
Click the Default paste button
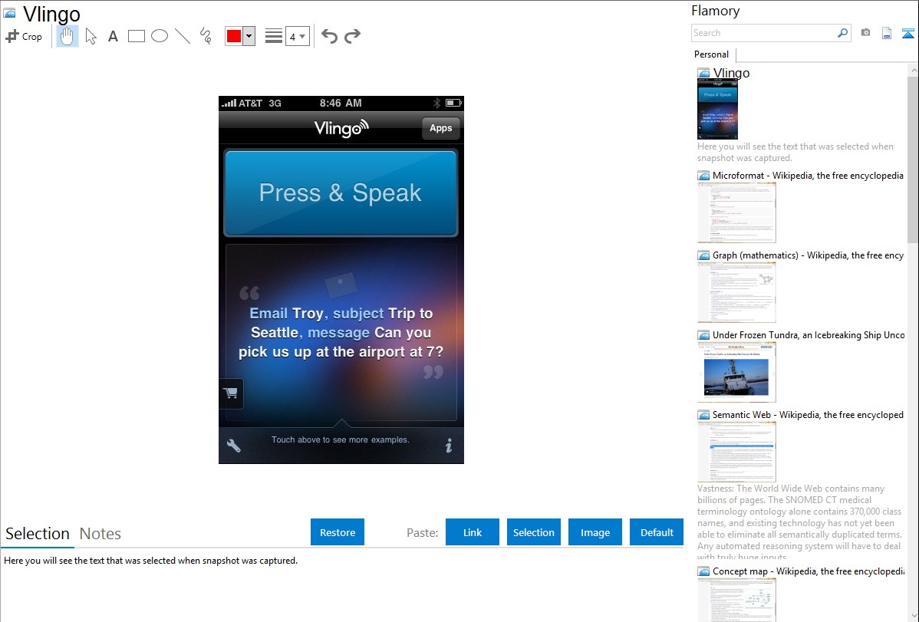point(657,532)
